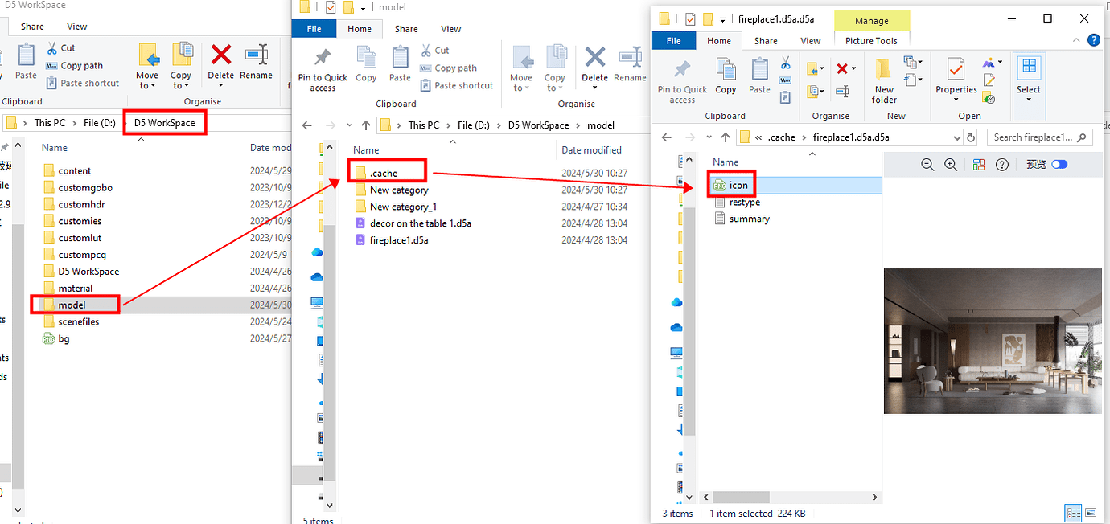This screenshot has height=524, width=1110.
Task: Enable large icons view in the status bar
Action: click(1091, 513)
